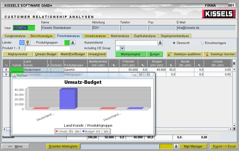
Task: Click the green Marktpotential button
Action: point(131,54)
